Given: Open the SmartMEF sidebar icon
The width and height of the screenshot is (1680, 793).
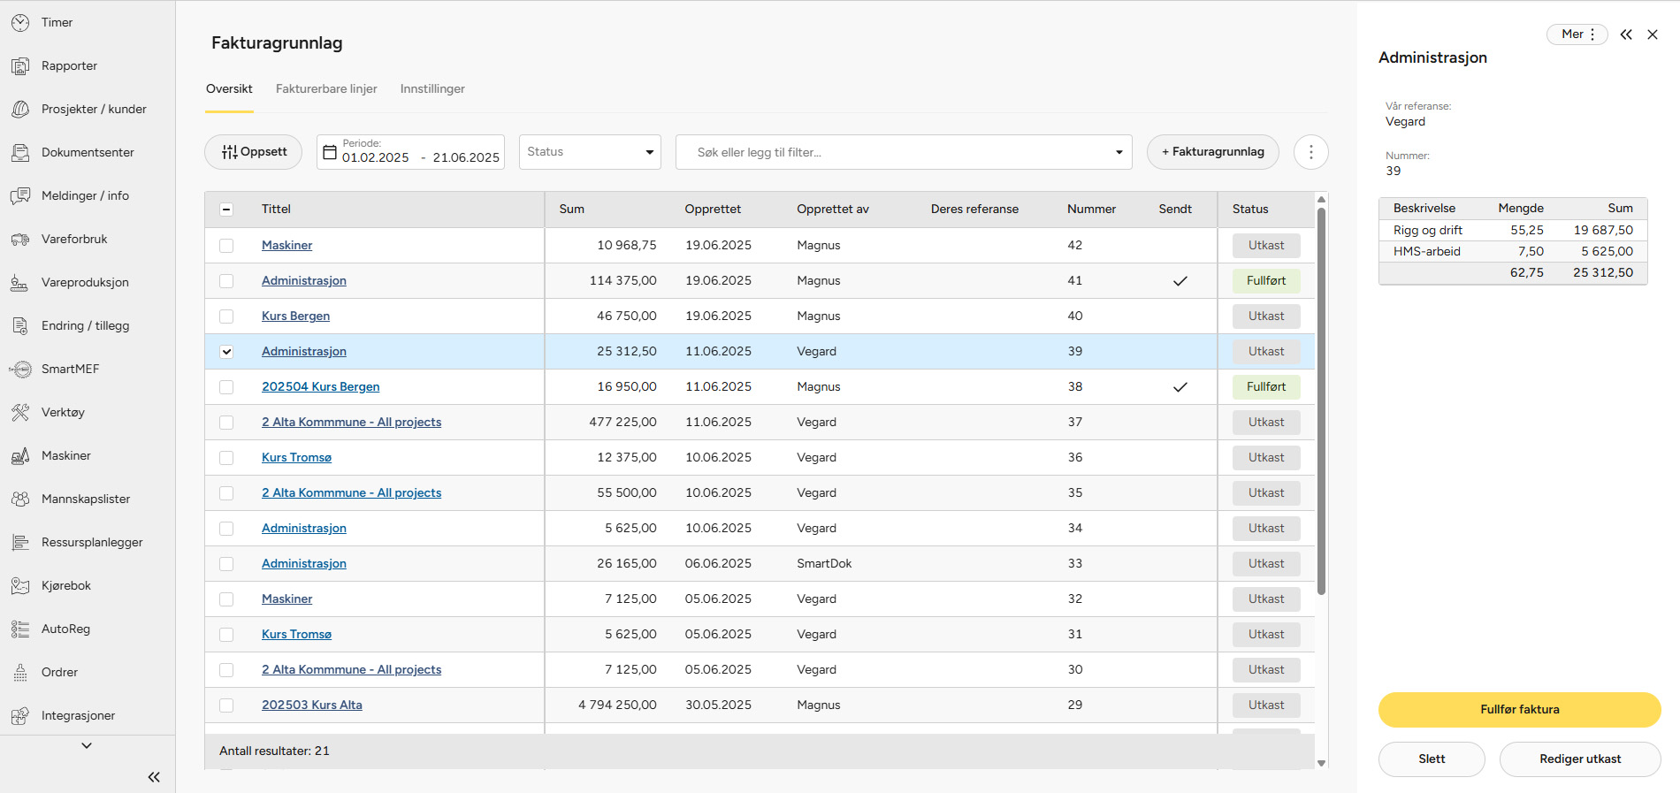Looking at the screenshot, I should coord(20,369).
